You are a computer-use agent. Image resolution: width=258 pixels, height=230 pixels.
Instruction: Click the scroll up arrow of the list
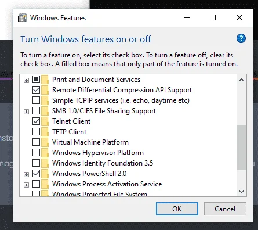(x=241, y=80)
